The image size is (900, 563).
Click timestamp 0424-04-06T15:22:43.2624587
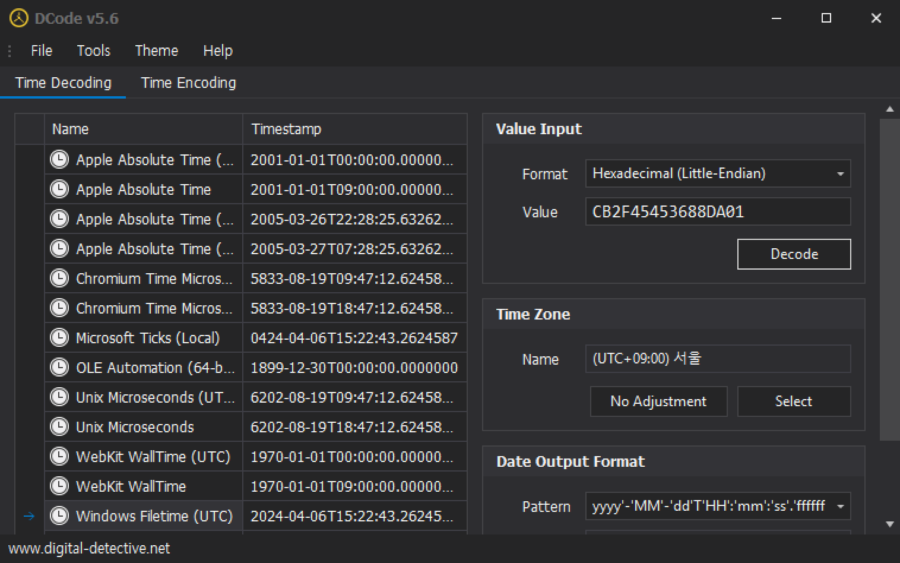click(354, 337)
